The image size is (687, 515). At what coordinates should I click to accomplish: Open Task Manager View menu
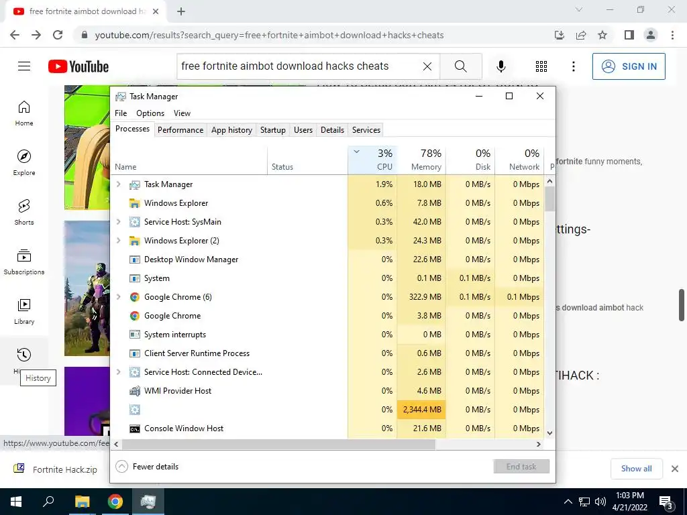182,113
